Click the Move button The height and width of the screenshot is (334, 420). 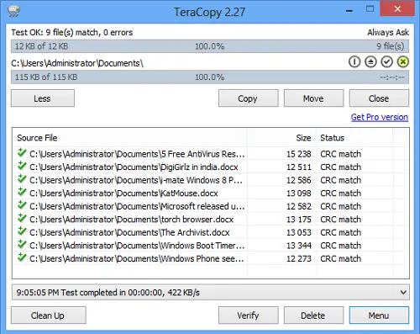tap(313, 98)
